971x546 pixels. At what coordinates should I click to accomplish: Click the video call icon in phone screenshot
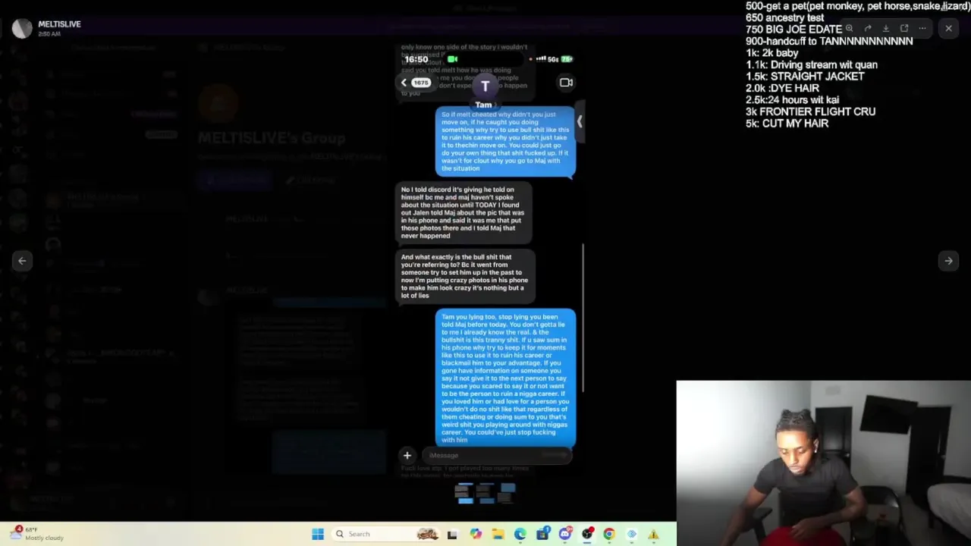point(566,83)
